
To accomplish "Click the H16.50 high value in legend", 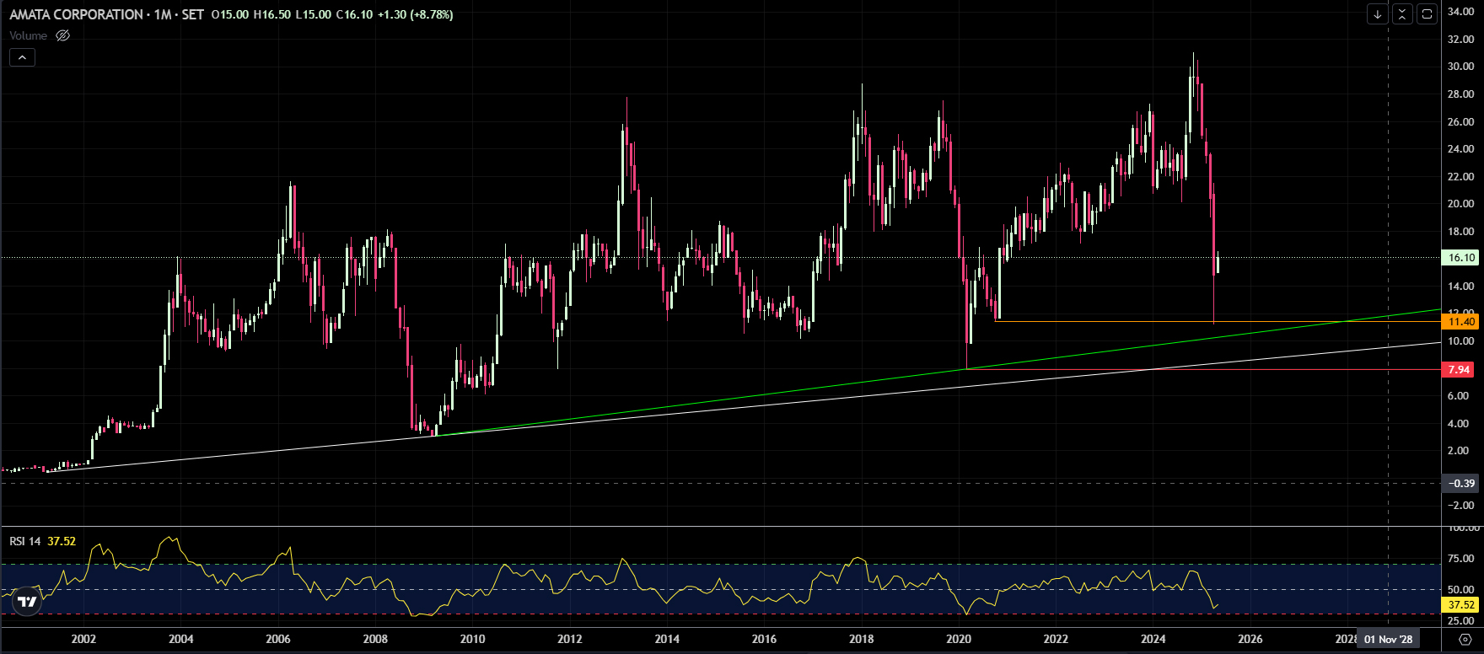I will click(272, 14).
